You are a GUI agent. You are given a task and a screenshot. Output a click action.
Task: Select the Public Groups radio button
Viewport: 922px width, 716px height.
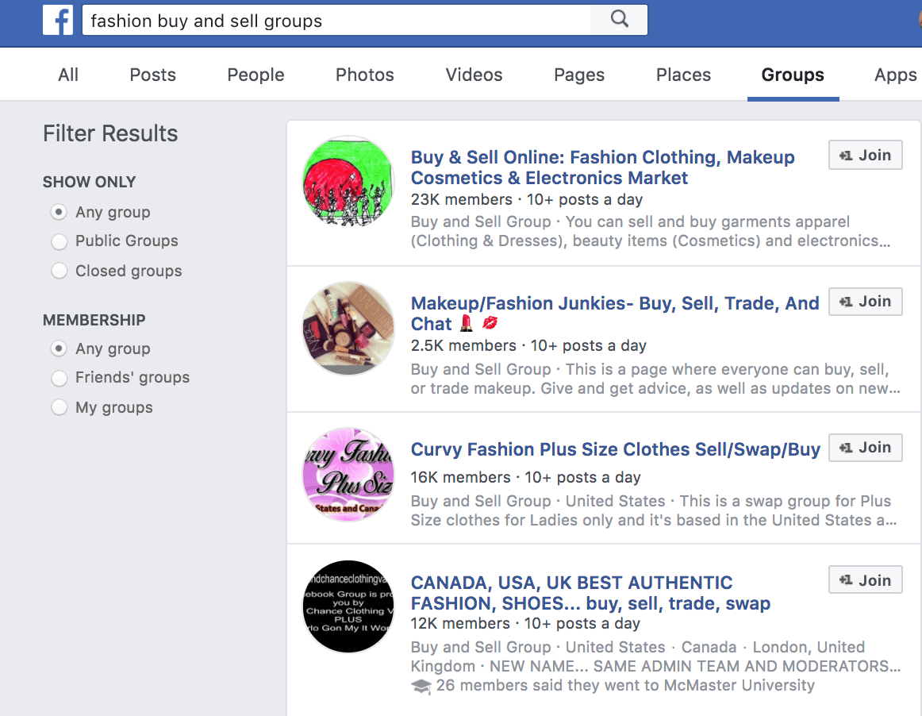[x=60, y=241]
